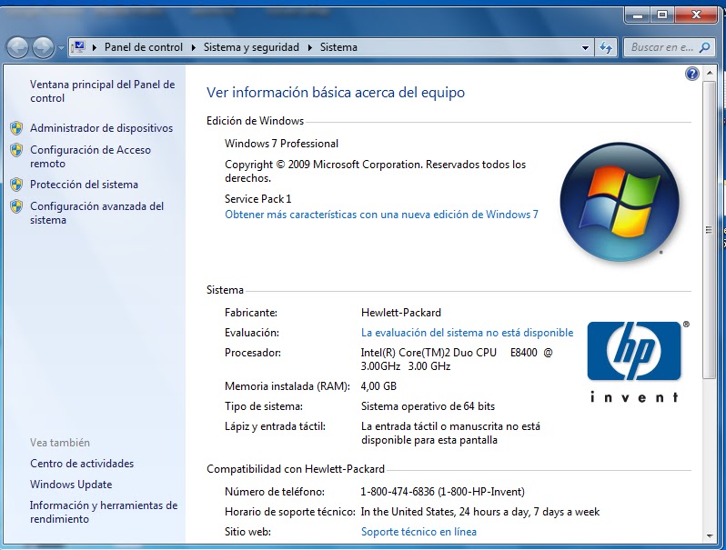Click the Hewlett-Packard manufacturer value

tap(401, 313)
